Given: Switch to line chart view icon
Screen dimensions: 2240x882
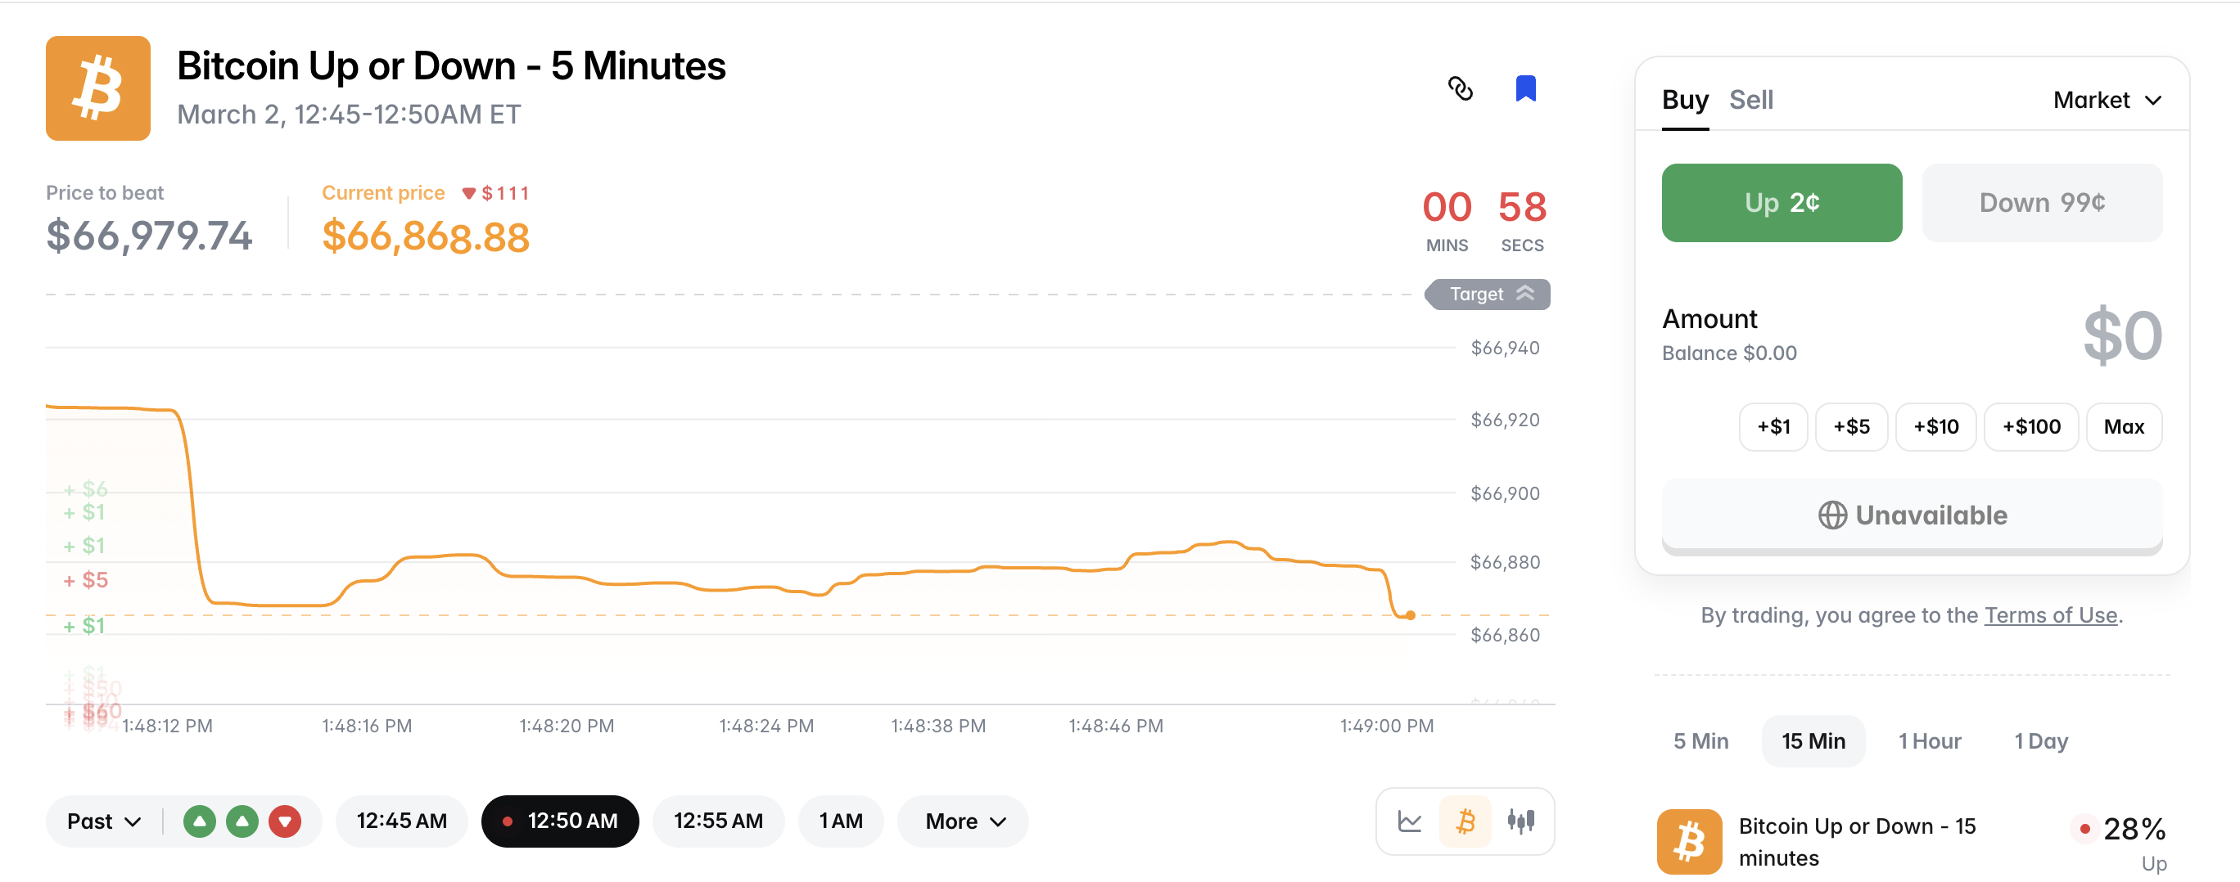Looking at the screenshot, I should (x=1410, y=821).
